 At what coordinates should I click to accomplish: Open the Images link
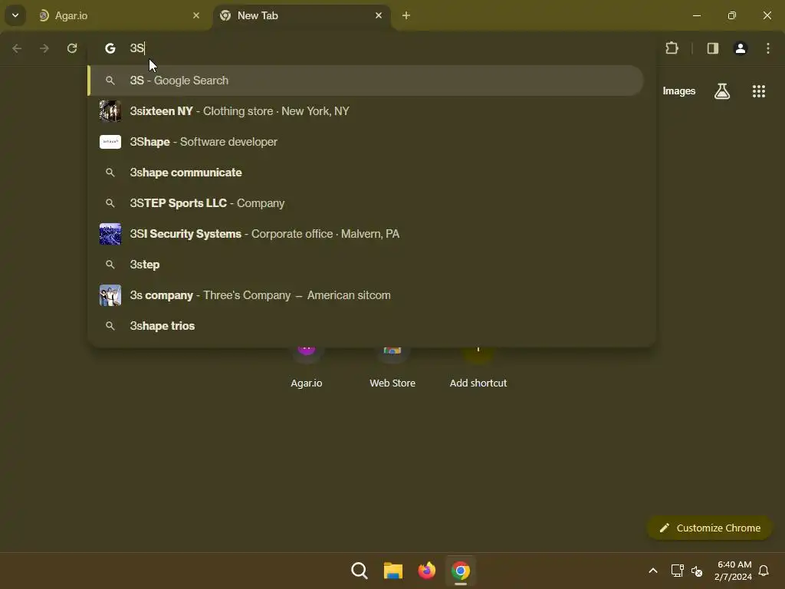(679, 91)
